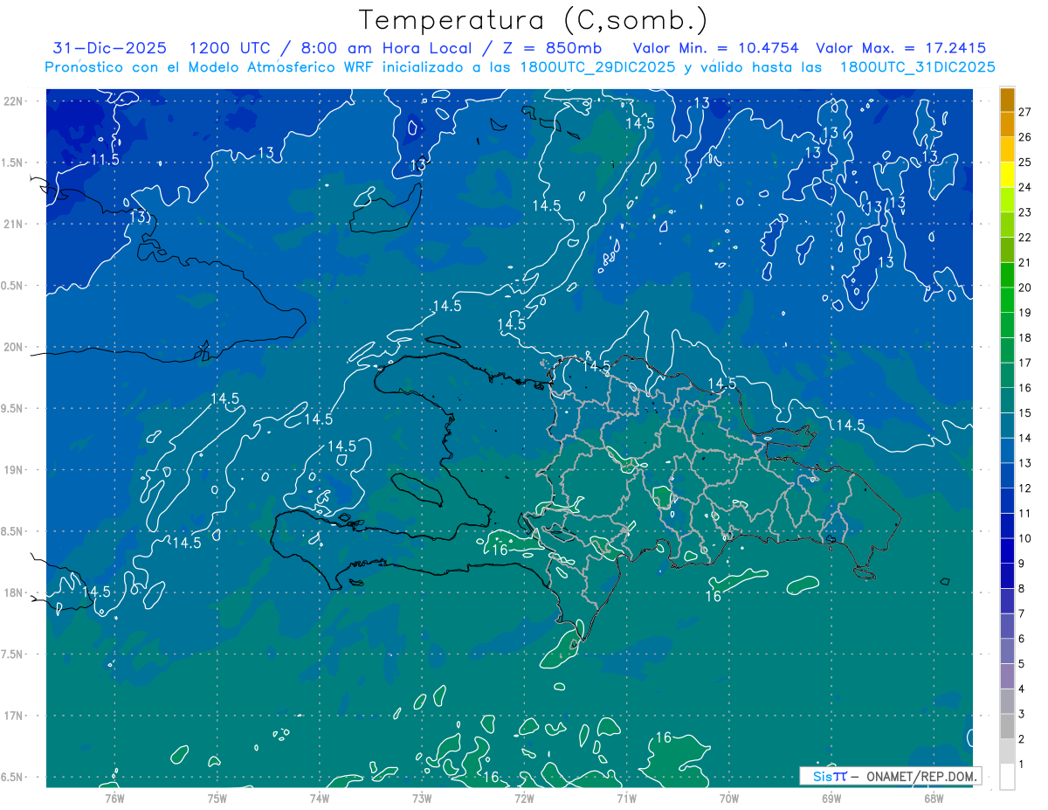This screenshot has width=1048, height=810.
Task: Click the "8.5N" latitude axis label
Action: 12,531
